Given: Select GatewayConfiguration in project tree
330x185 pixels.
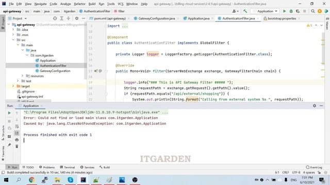Looking at the screenshot, I should click(x=55, y=71).
